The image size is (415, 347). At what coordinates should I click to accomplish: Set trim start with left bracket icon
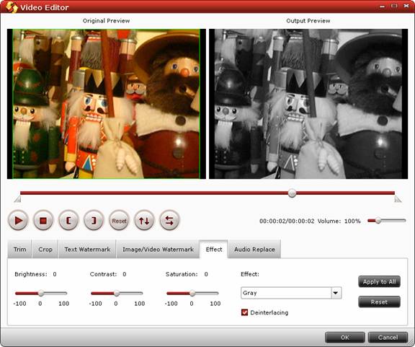tap(68, 220)
